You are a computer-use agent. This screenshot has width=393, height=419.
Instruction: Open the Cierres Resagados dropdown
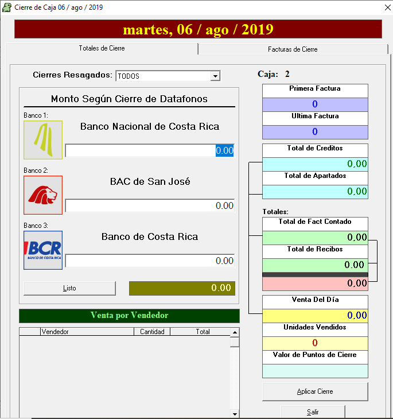tap(215, 76)
